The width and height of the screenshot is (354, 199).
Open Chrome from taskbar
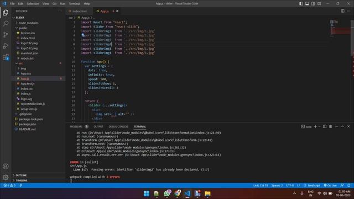pos(178,193)
